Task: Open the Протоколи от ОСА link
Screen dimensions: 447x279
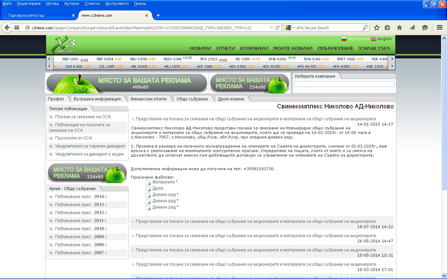Action: point(73,138)
